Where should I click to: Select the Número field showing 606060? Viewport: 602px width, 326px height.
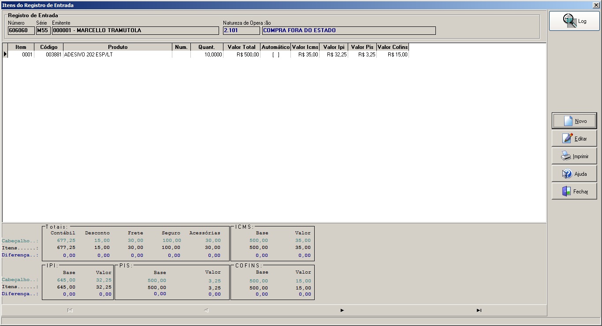21,30
